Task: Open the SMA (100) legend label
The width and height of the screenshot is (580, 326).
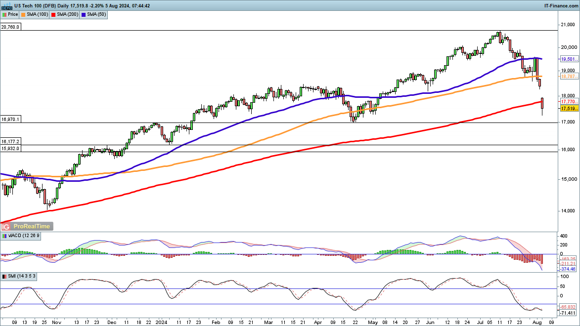Action: (38, 15)
